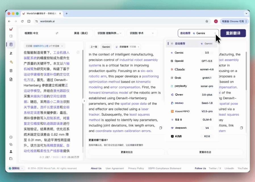Select OpenAI GPT-5.5 from model list
The image size is (255, 182).
click(191, 61)
